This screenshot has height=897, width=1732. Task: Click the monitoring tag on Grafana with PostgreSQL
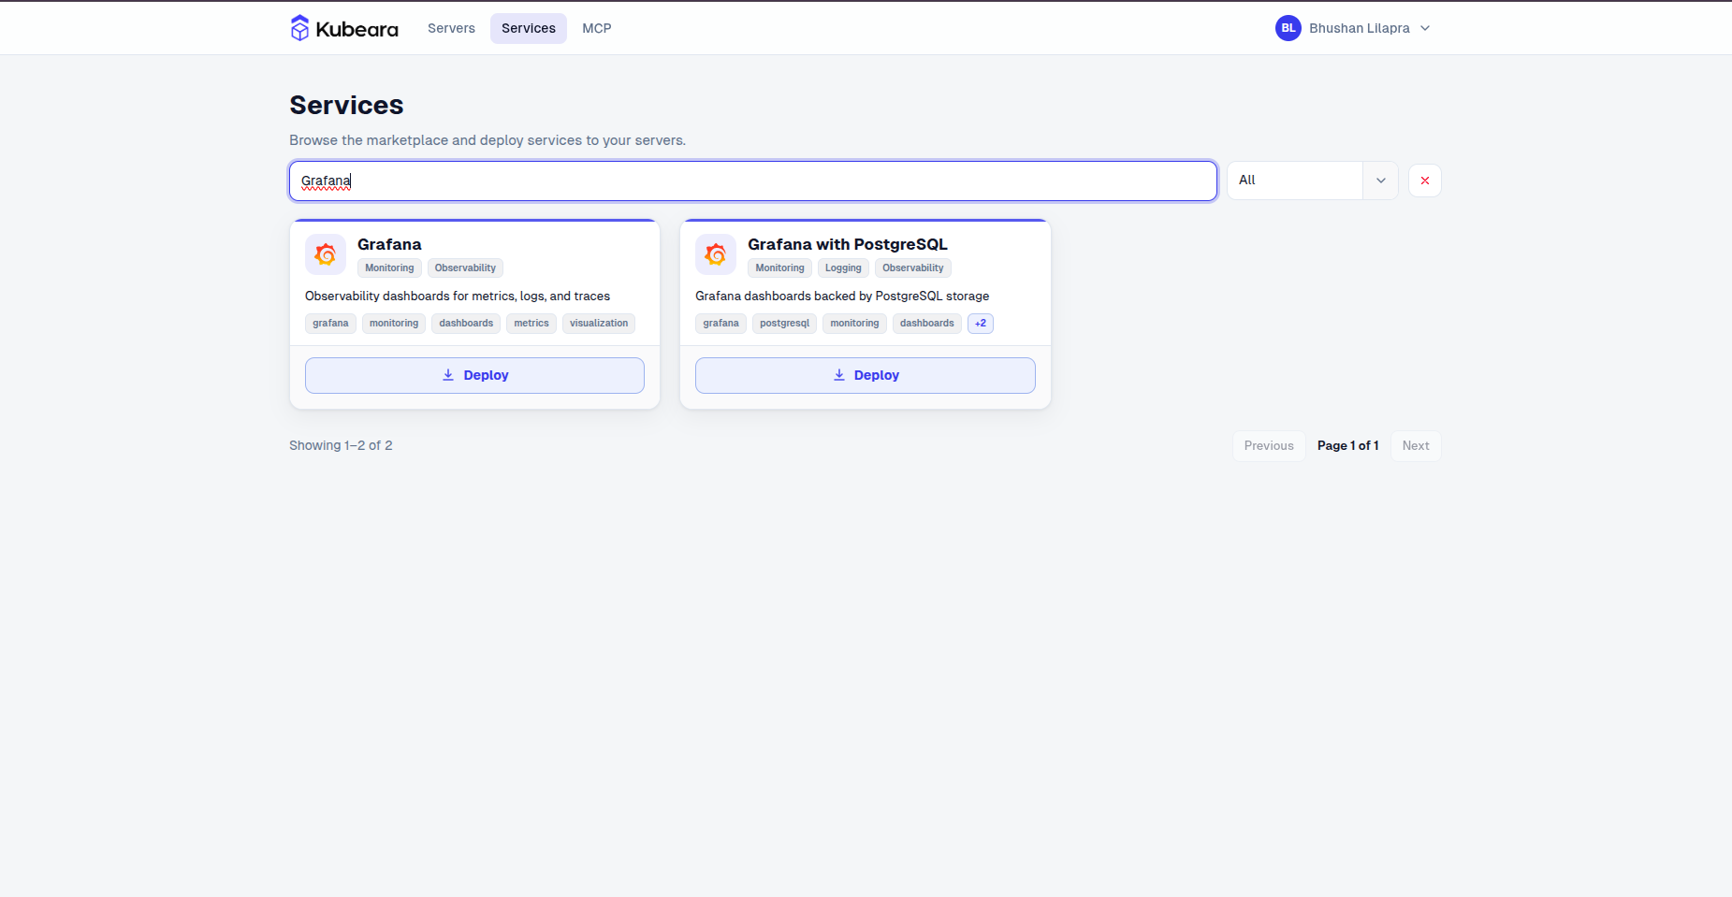854,324
